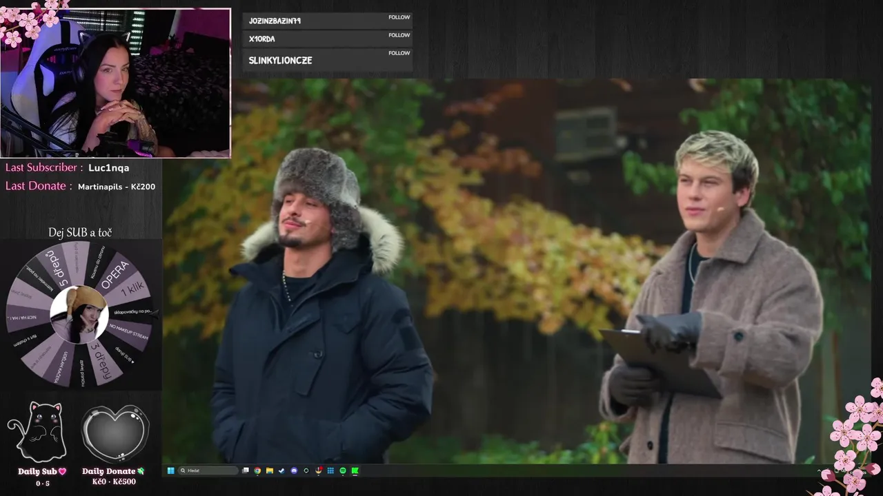Click the streamer avatar at wheel center
The height and width of the screenshot is (496, 883).
pyautogui.click(x=79, y=314)
